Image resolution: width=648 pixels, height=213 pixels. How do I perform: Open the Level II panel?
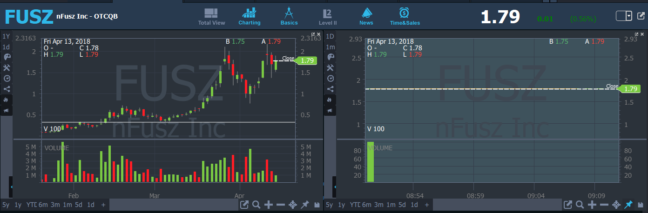click(x=327, y=16)
